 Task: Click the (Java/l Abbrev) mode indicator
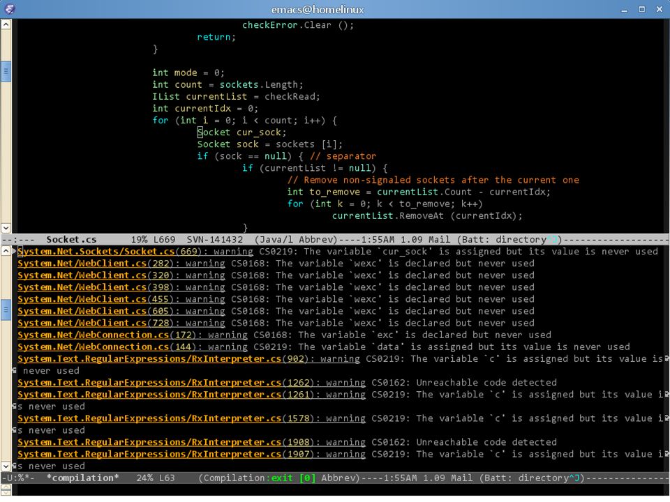click(296, 239)
